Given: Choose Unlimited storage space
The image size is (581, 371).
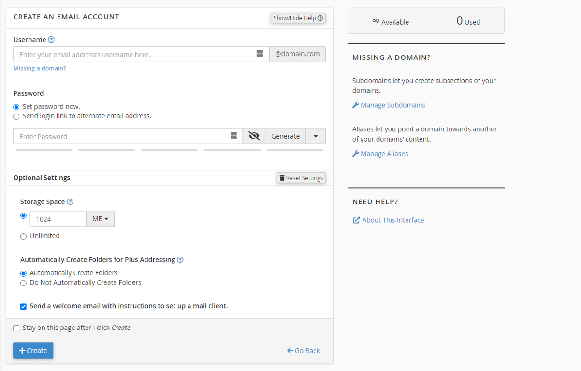Looking at the screenshot, I should coord(23,236).
